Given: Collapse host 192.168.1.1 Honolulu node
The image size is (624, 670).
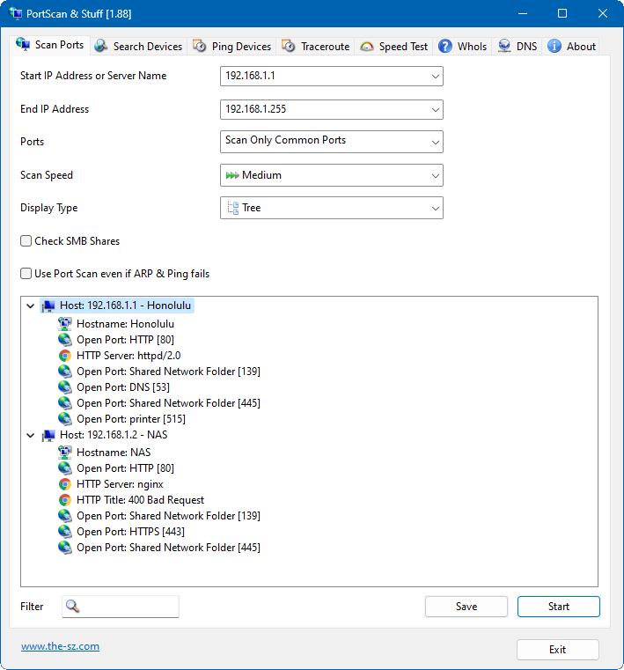Looking at the screenshot, I should [30, 306].
